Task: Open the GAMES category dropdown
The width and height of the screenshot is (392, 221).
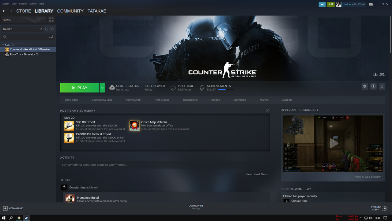Action: [x=22, y=29]
